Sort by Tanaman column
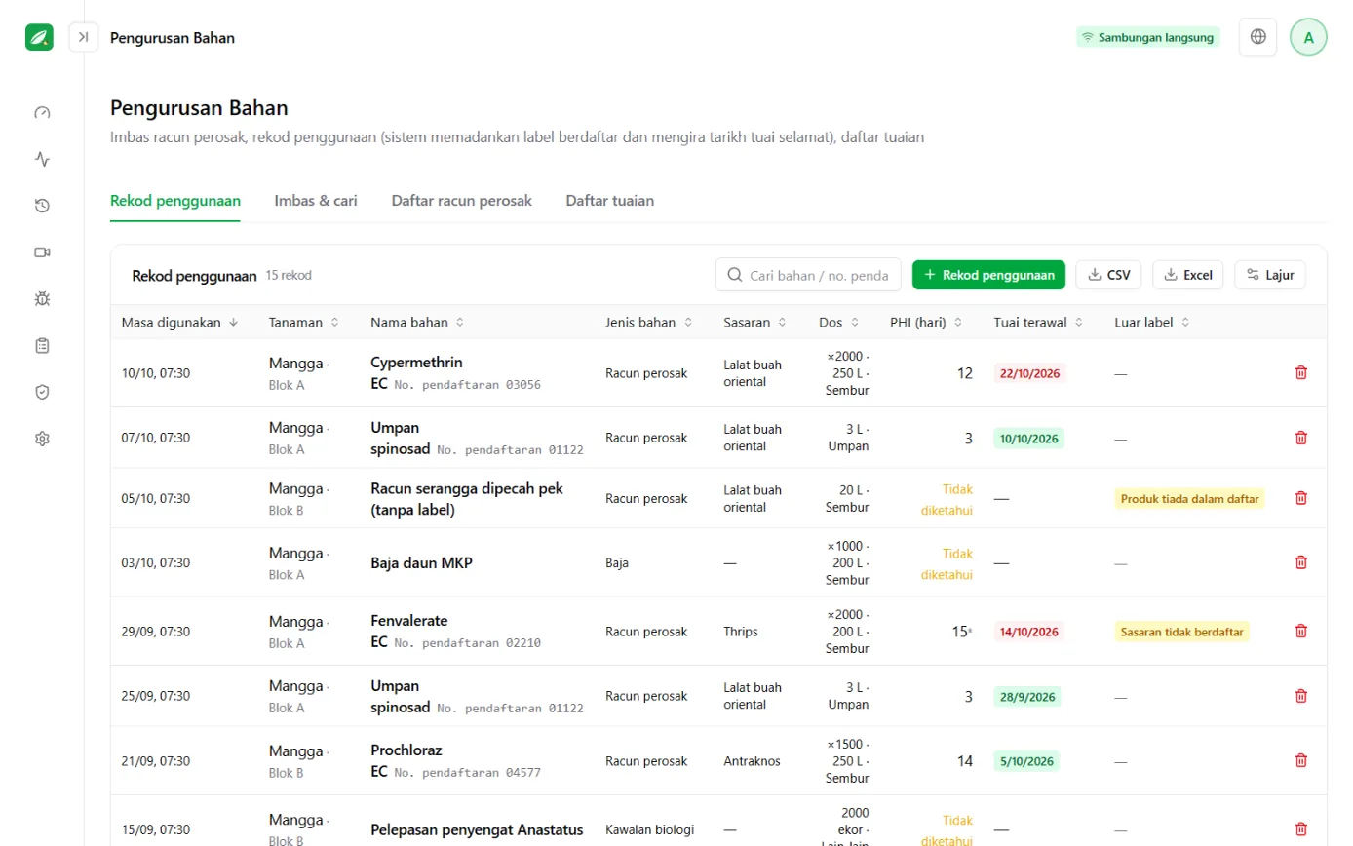The height and width of the screenshot is (846, 1353). (304, 322)
